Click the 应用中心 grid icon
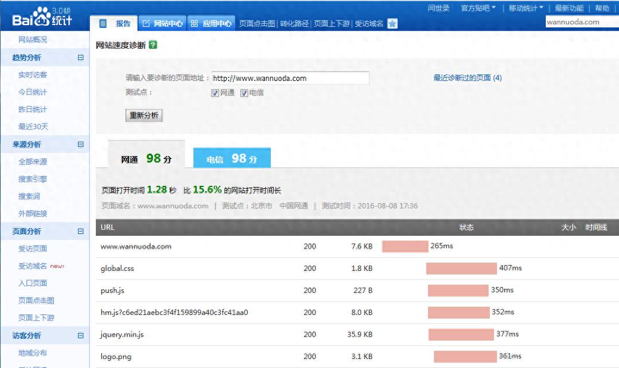This screenshot has height=368, width=619. click(x=194, y=24)
